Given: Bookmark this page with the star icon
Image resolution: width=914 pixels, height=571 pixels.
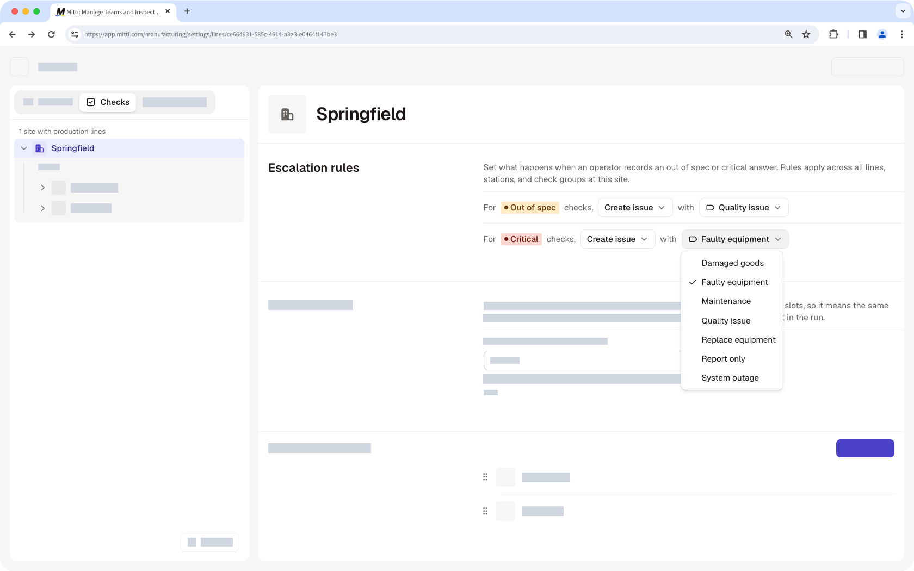Looking at the screenshot, I should point(806,34).
